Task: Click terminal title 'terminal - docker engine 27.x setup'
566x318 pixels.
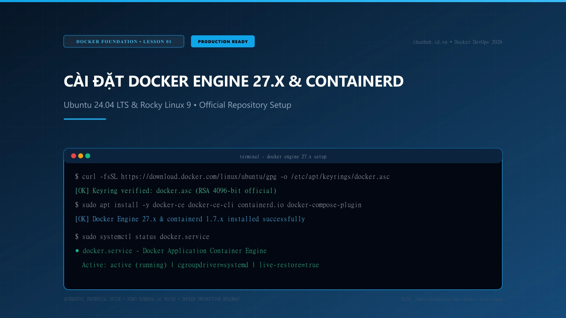Action: coord(283,157)
